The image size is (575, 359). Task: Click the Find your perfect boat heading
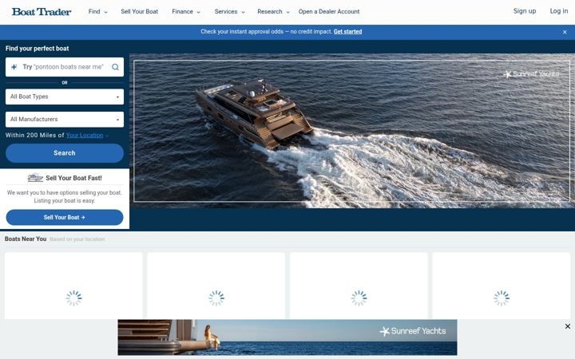pyautogui.click(x=37, y=49)
